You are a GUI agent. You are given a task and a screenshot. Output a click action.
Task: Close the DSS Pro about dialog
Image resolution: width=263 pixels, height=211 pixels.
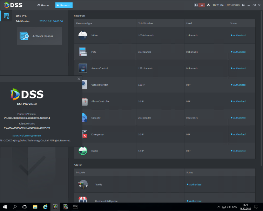pyautogui.click(x=79, y=78)
